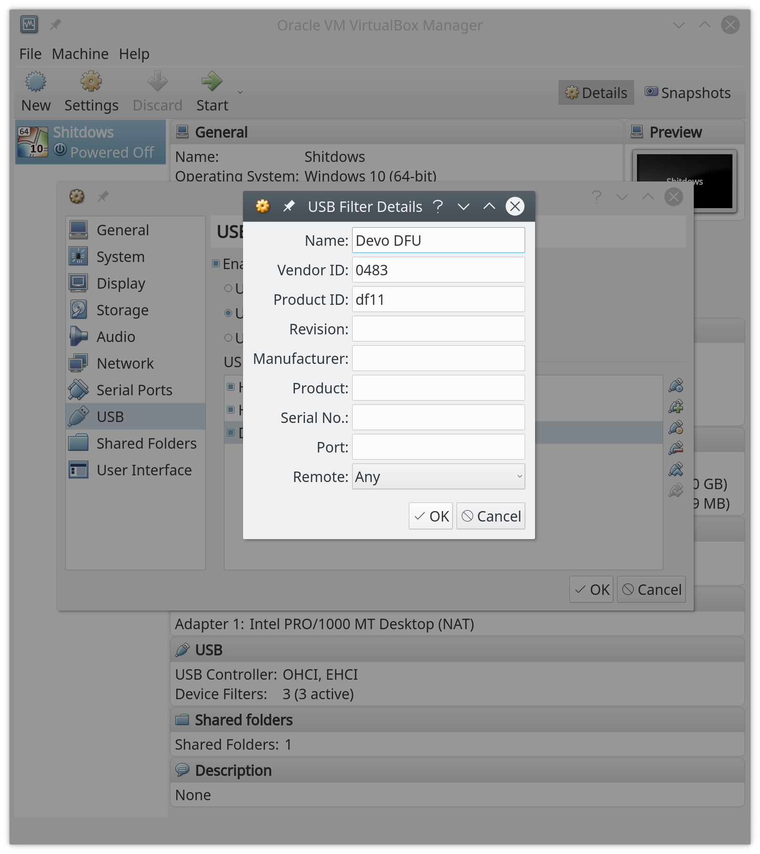The height and width of the screenshot is (854, 760).
Task: Click the Shared folders section header
Action: [x=457, y=720]
